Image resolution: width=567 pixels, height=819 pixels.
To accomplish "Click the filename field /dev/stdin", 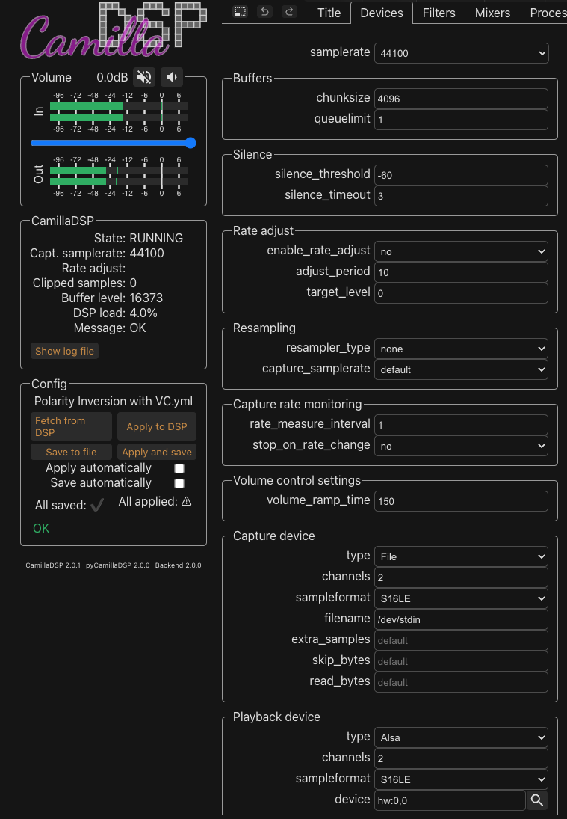I will click(x=461, y=619).
